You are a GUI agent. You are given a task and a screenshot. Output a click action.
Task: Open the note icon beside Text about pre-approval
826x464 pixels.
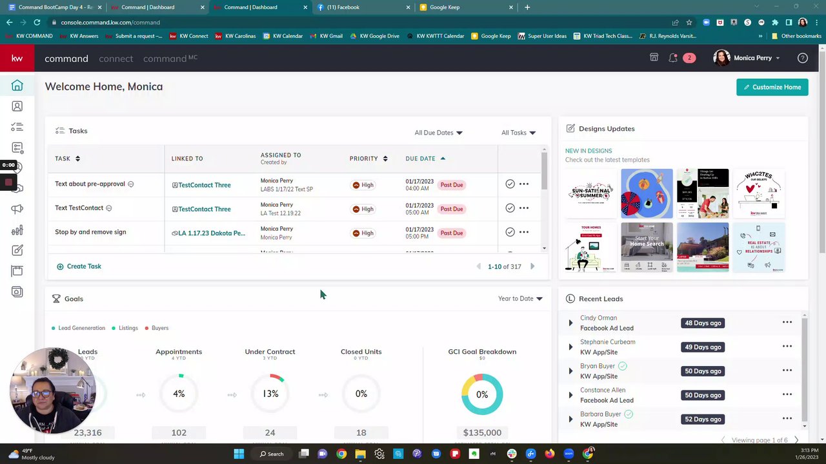coord(130,184)
